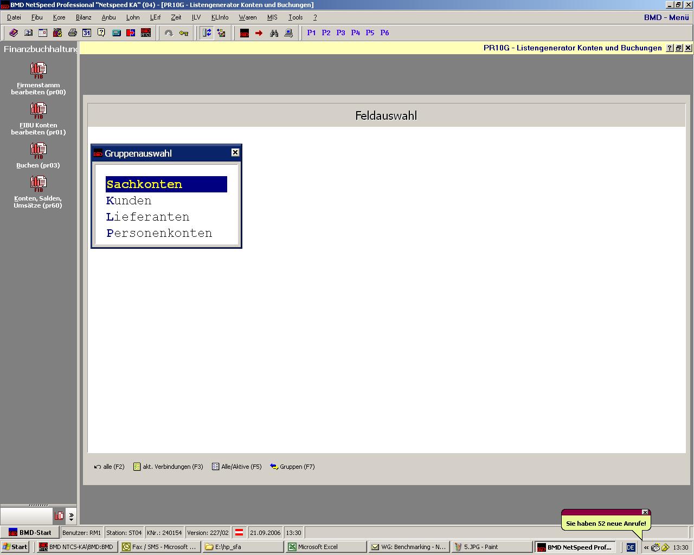Open the Bilanz menu

tap(83, 17)
